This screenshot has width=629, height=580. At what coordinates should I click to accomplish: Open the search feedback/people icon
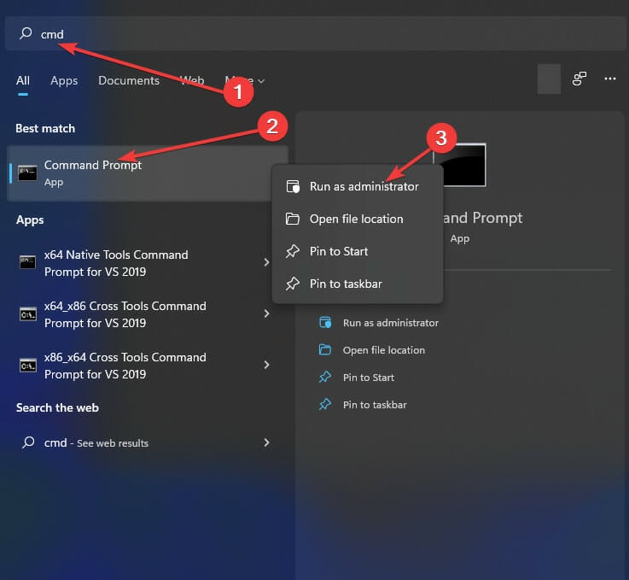point(579,79)
